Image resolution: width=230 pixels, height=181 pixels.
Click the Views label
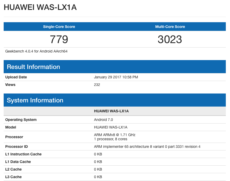coord(10,85)
